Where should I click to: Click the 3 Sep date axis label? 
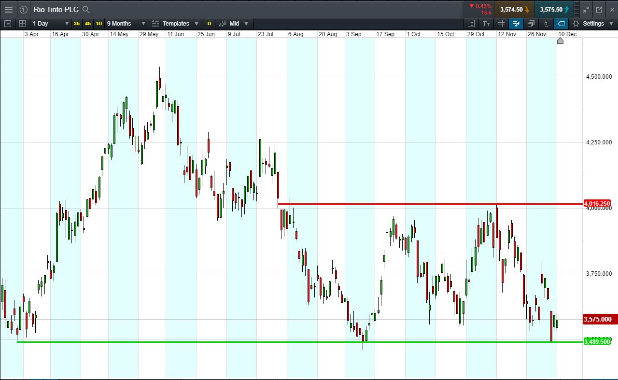tap(353, 34)
